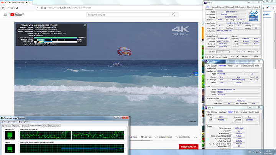Screen dimensions: 276x155
Task: Select SPD tab in bottom CPU-Z window
Action: click(x=237, y=112)
